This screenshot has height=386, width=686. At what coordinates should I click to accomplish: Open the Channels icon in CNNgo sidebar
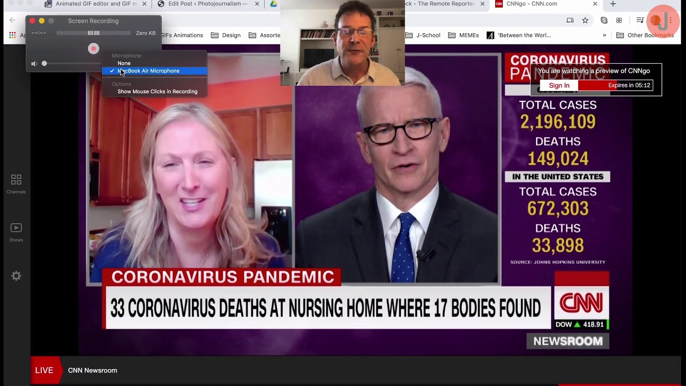click(x=16, y=184)
